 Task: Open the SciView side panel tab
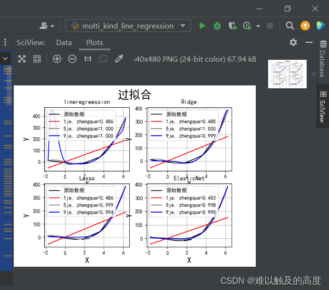coord(323,107)
